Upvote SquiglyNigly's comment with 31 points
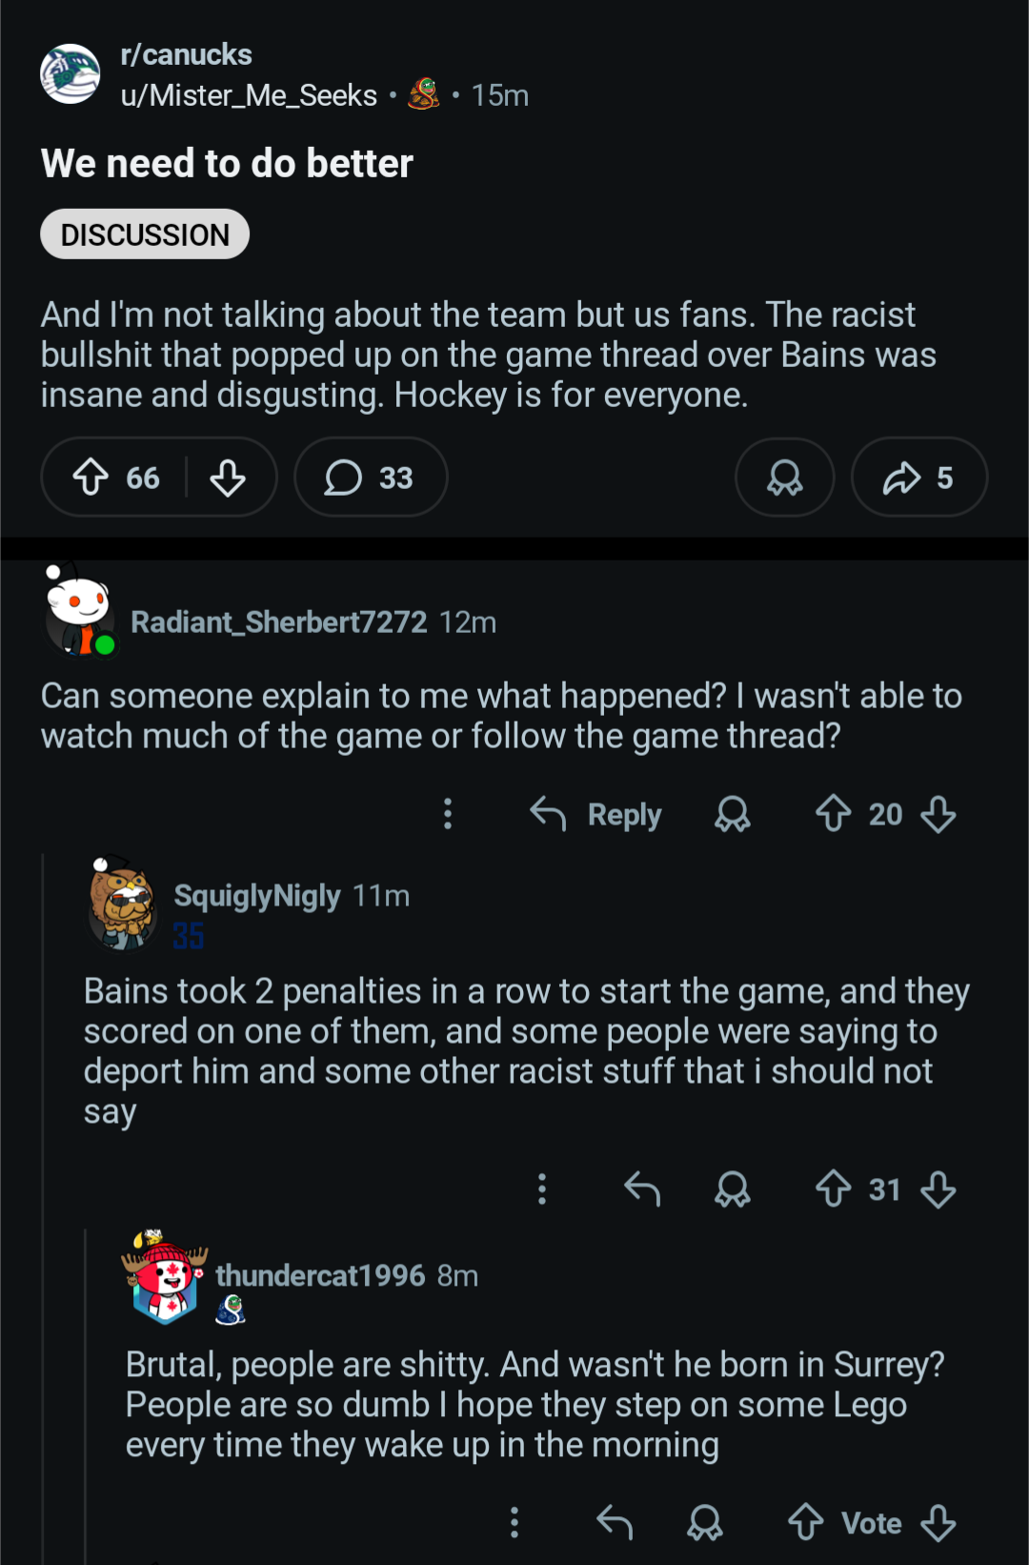1029x1565 pixels. 833,1189
